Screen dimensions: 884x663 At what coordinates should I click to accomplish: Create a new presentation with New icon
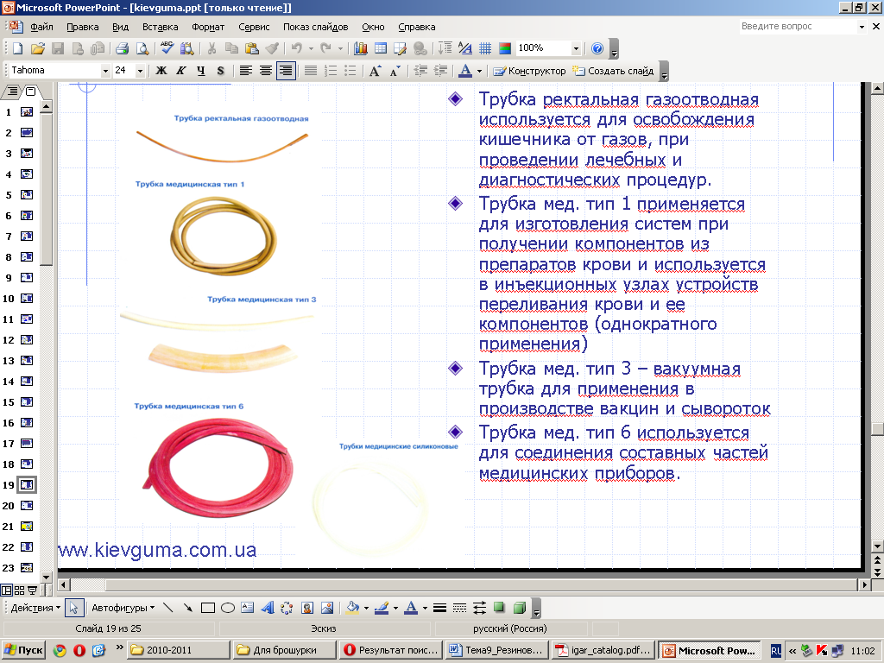pos(17,48)
